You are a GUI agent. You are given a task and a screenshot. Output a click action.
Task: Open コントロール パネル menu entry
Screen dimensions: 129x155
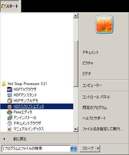click(96, 97)
